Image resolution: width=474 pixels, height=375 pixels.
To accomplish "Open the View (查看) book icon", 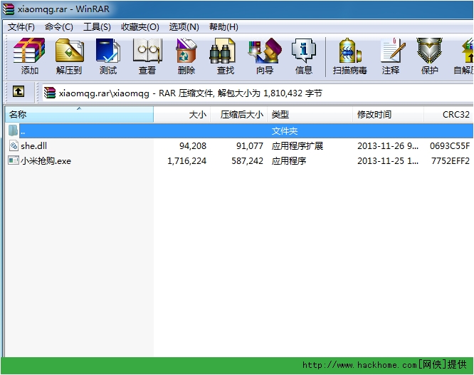I will 147,51.
